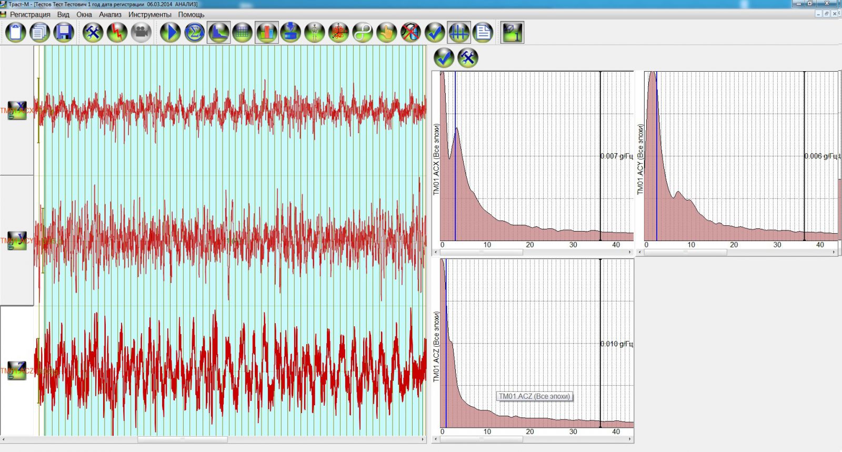The image size is (842, 452).
Task: Click the red lightning bolt signal icon
Action: click(x=117, y=33)
